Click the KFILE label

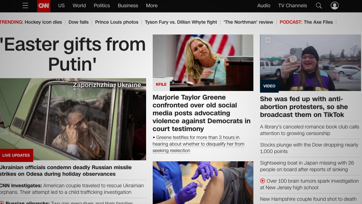(x=161, y=85)
